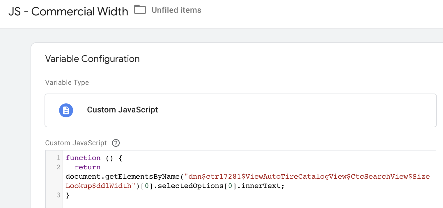Viewport: 443px width, 208px height.
Task: Open help for the Custom JavaScript field
Action: click(x=116, y=143)
